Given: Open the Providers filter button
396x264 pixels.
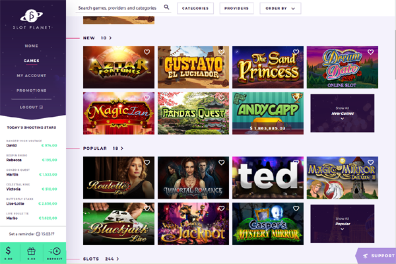Looking at the screenshot, I should (x=236, y=9).
